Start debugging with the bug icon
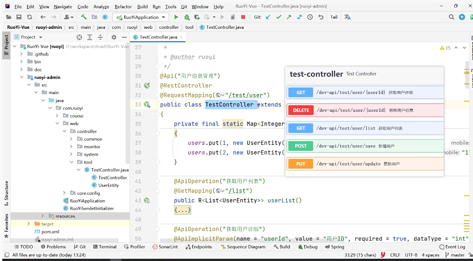This screenshot has width=473, height=261. (x=187, y=17)
